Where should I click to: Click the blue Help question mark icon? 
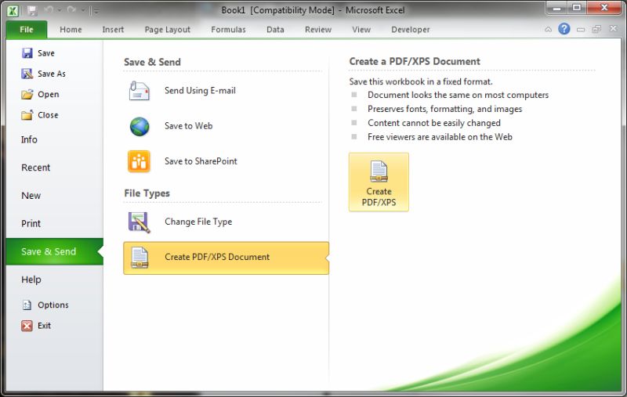[564, 29]
